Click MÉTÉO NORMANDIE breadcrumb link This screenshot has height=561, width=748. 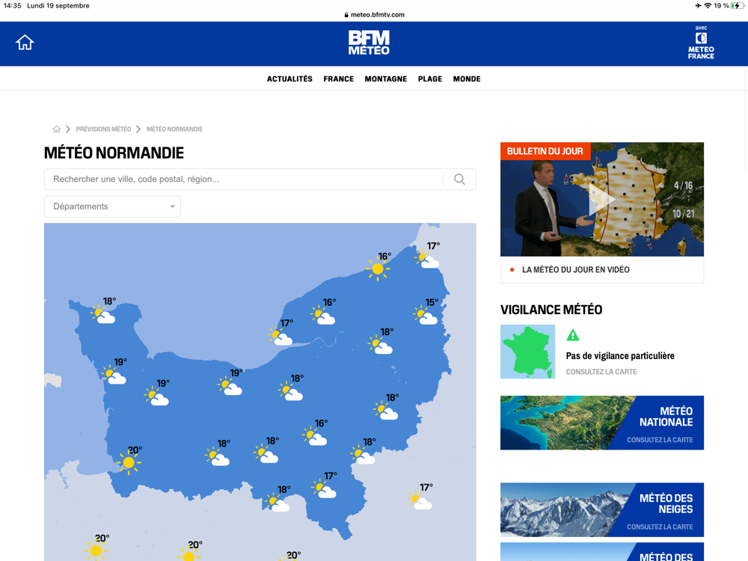[174, 129]
